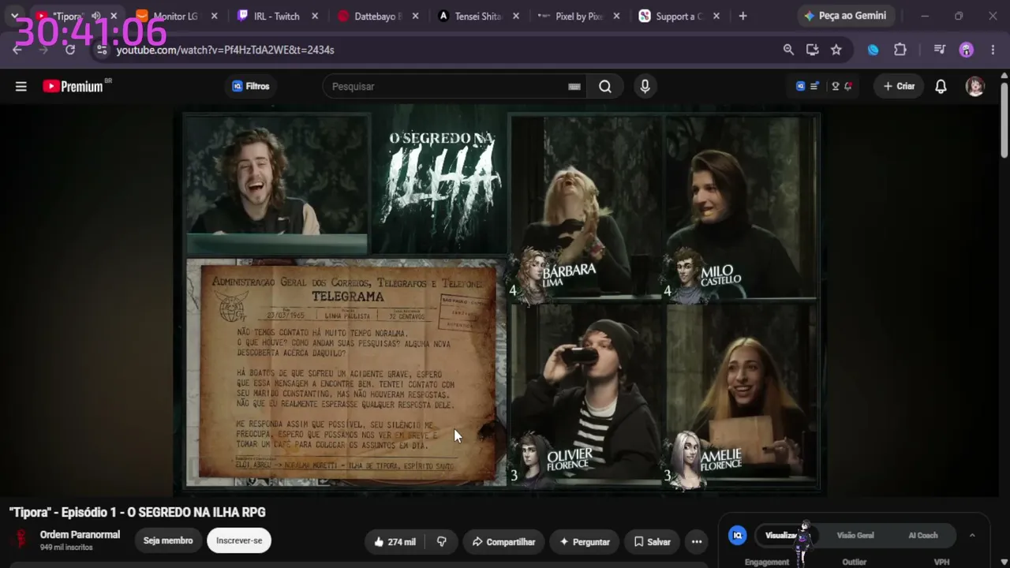Click the YouTube search magnifier button
Viewport: 1010px width, 568px height.
coord(605,87)
